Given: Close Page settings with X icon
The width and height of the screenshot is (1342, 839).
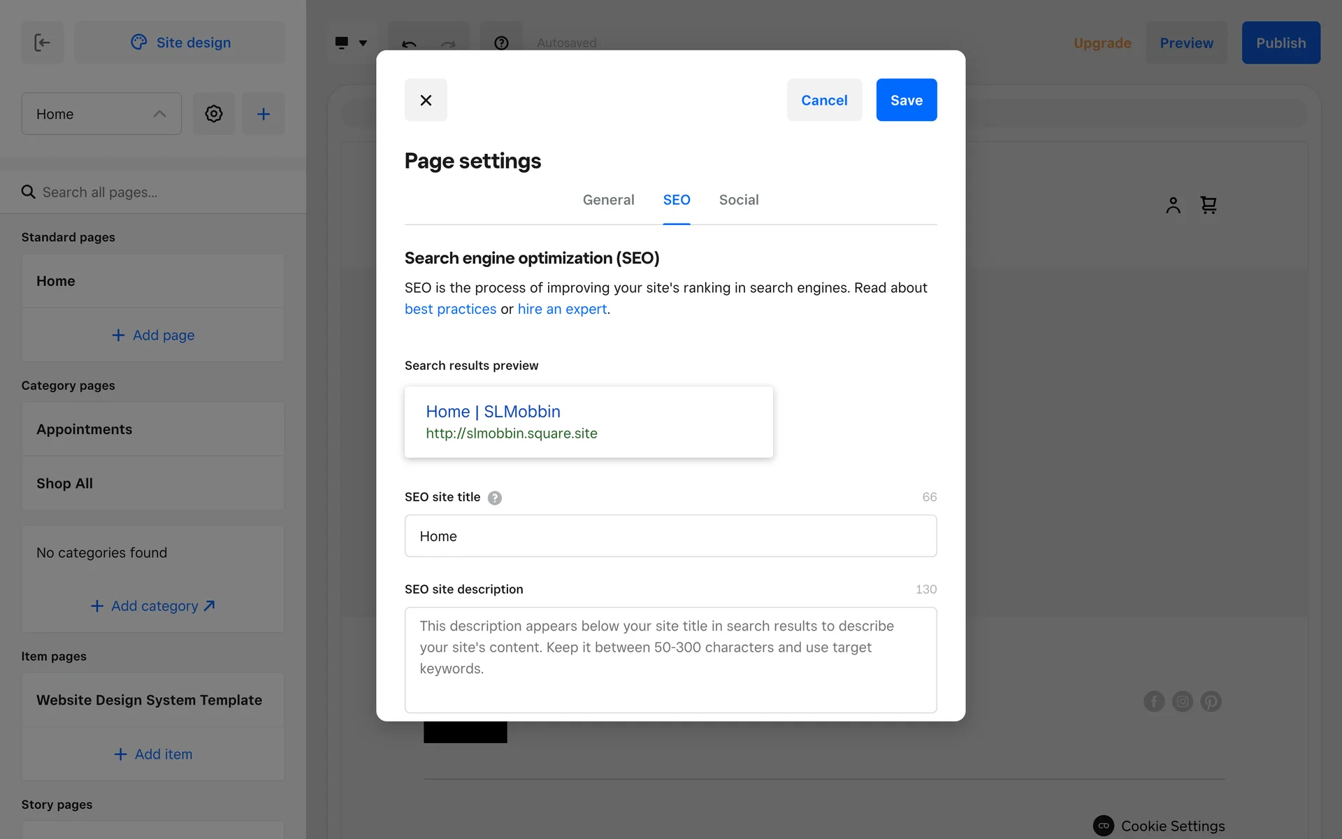Looking at the screenshot, I should [x=426, y=100].
